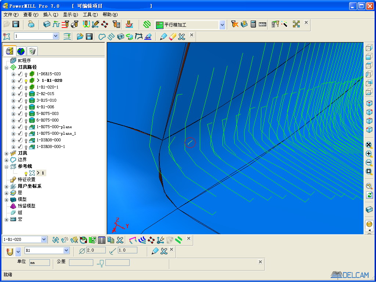This screenshot has height=282, width=376.
Task: Click the pattern save disk icon
Action: click(x=89, y=36)
